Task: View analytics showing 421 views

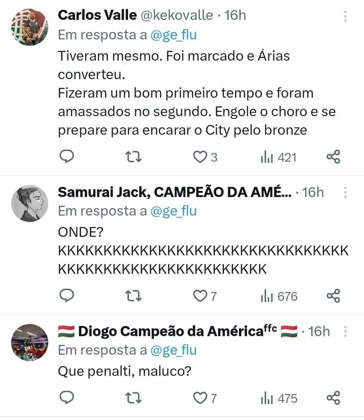Action: (x=278, y=157)
